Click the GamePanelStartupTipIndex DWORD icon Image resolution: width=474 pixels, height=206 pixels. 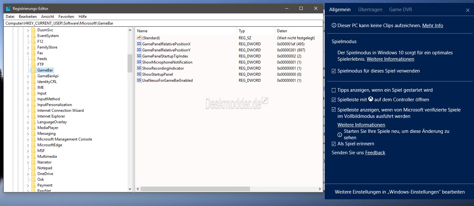pyautogui.click(x=139, y=56)
